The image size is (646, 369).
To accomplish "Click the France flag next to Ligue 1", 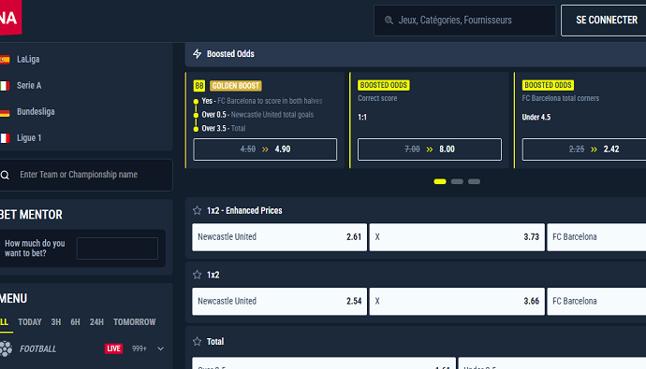I will click(x=5, y=138).
